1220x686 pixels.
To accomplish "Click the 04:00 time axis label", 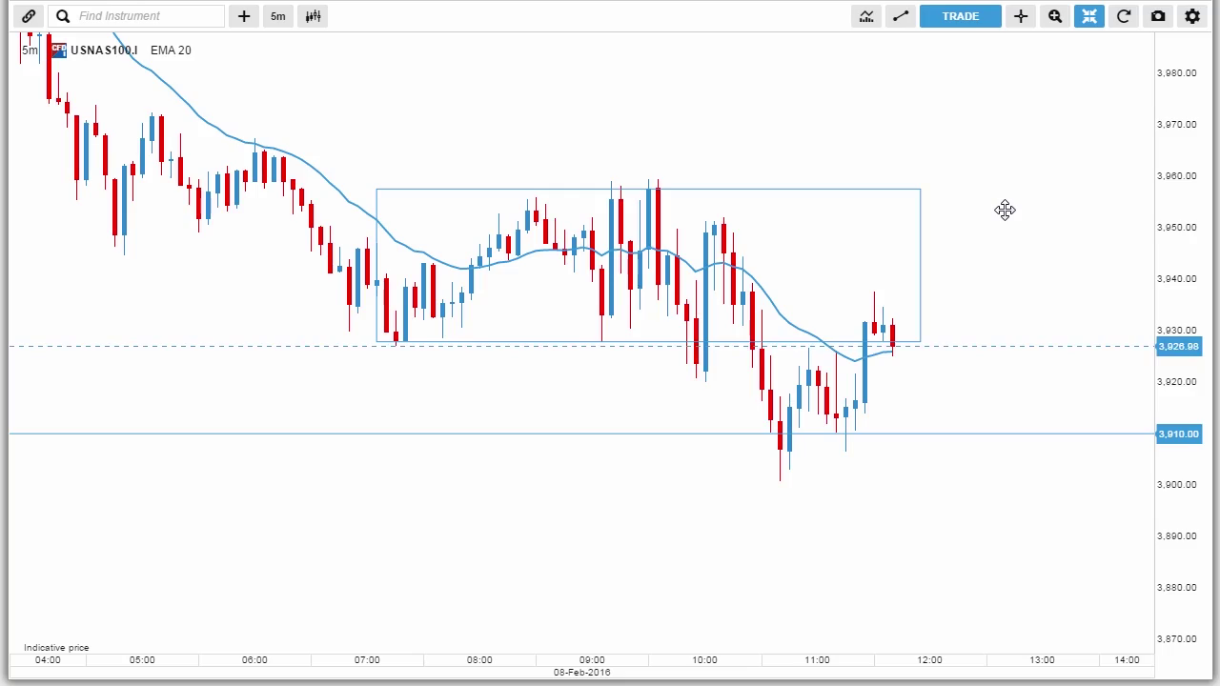I will 48,659.
